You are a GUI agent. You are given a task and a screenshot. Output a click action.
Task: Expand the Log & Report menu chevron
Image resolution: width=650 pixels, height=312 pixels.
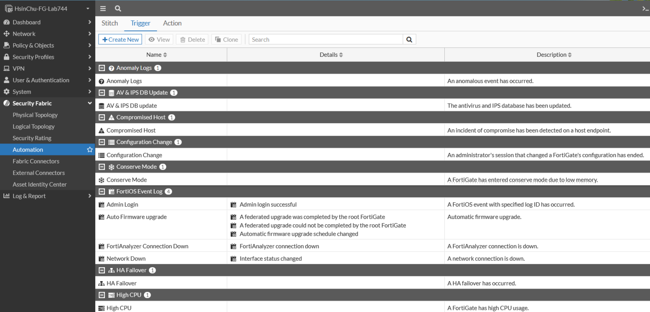90,196
